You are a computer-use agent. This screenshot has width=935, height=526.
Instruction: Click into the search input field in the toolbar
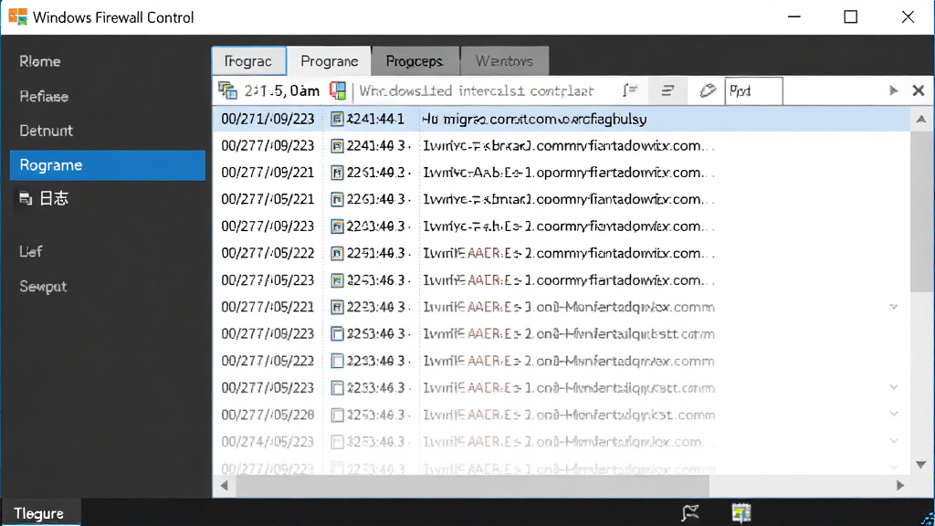[x=753, y=91]
